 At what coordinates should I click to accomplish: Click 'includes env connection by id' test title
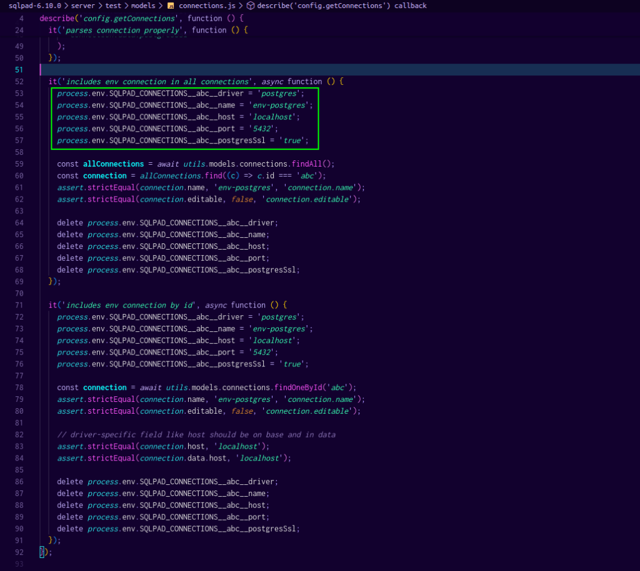130,305
